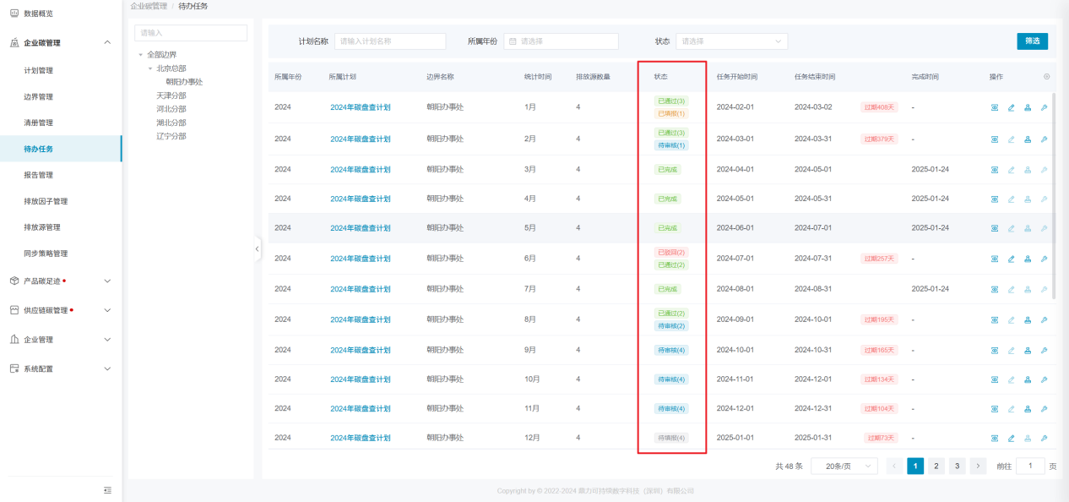
Task: Open the column settings gear icon in table header
Action: [1047, 77]
